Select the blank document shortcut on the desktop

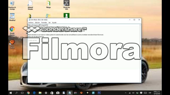[x=30, y=5]
